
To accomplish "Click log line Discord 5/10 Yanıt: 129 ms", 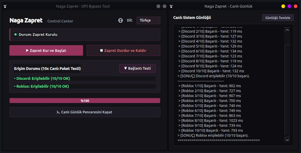I will (x=210, y=46).
